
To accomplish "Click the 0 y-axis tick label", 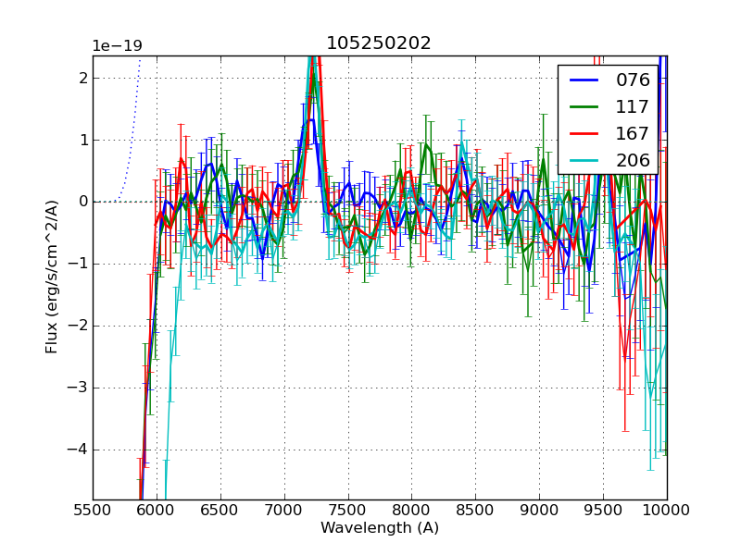I will tap(82, 202).
